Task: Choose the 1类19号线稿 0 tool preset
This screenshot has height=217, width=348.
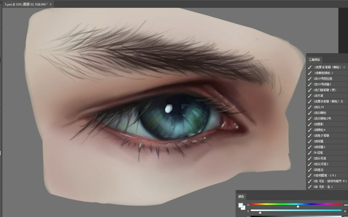Action: click(327, 84)
